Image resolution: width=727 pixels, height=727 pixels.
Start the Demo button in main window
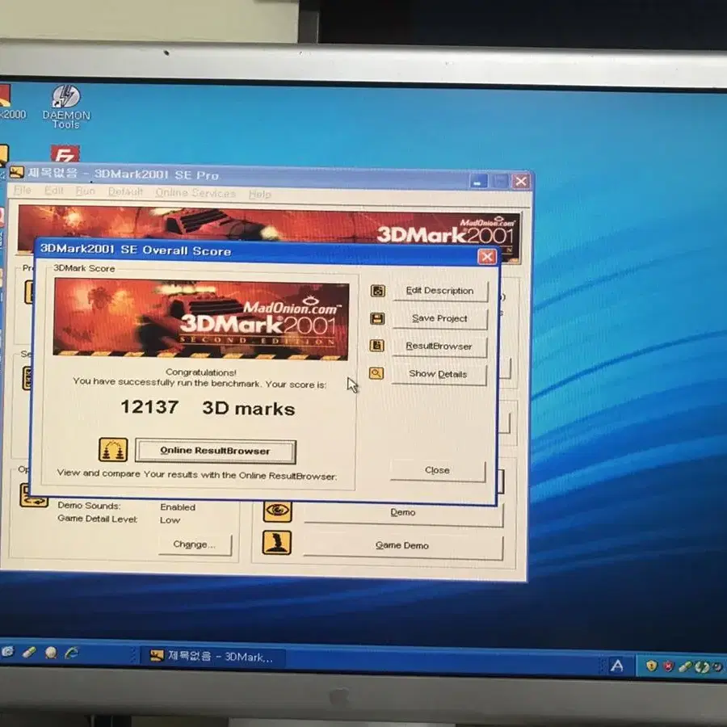pos(403,513)
